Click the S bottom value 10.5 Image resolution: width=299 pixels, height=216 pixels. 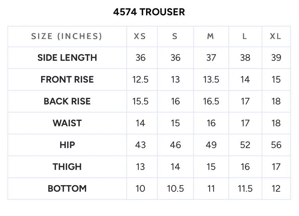[x=175, y=188]
